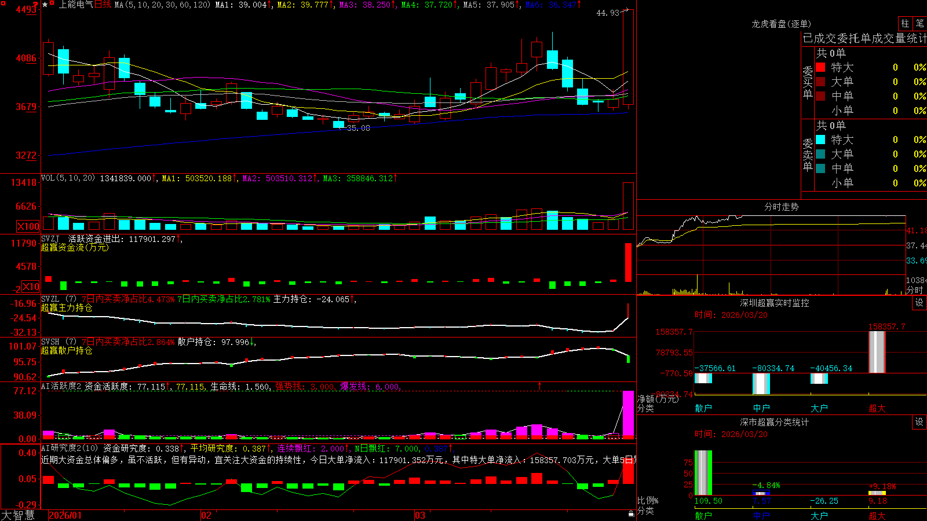This screenshot has width=927, height=521.
Task: Click the yellow 超赢主力持仓 label
Action: click(67, 307)
